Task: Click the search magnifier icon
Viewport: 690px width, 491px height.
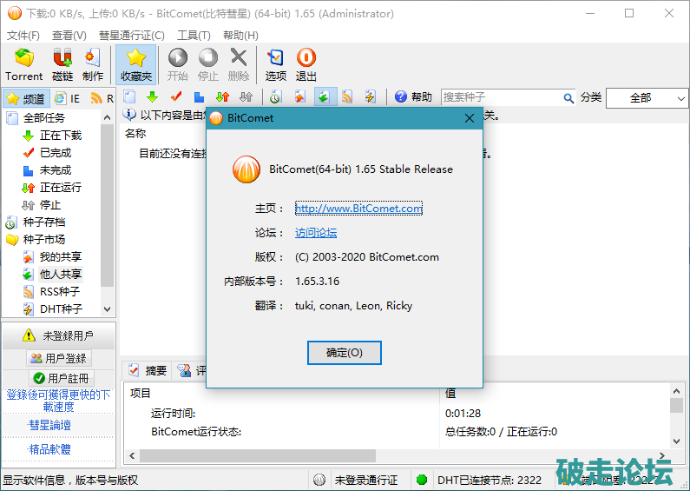Action: pos(569,98)
